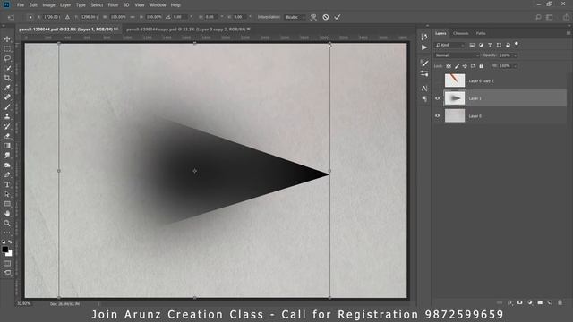Commit the transform with the checkmark
573x322 pixels.
pos(338,17)
